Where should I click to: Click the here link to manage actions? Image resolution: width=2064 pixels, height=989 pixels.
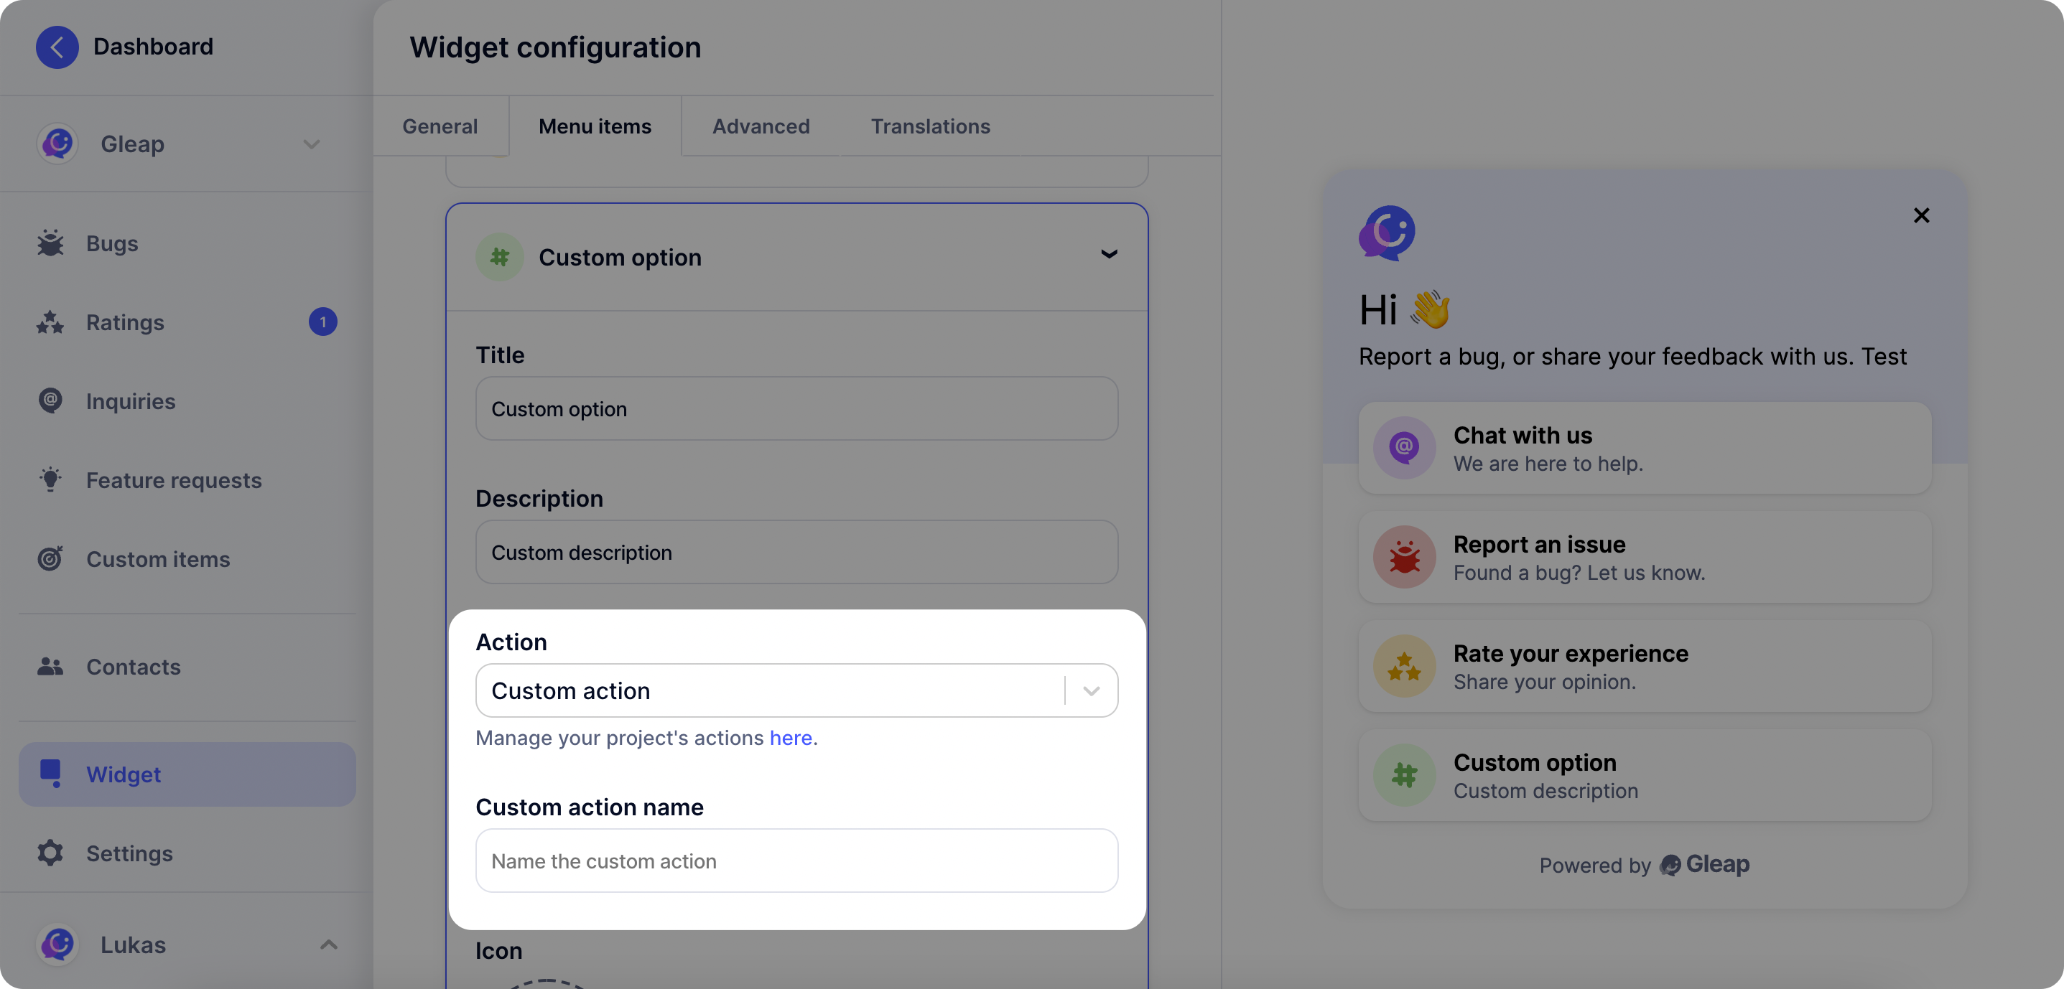tap(790, 738)
